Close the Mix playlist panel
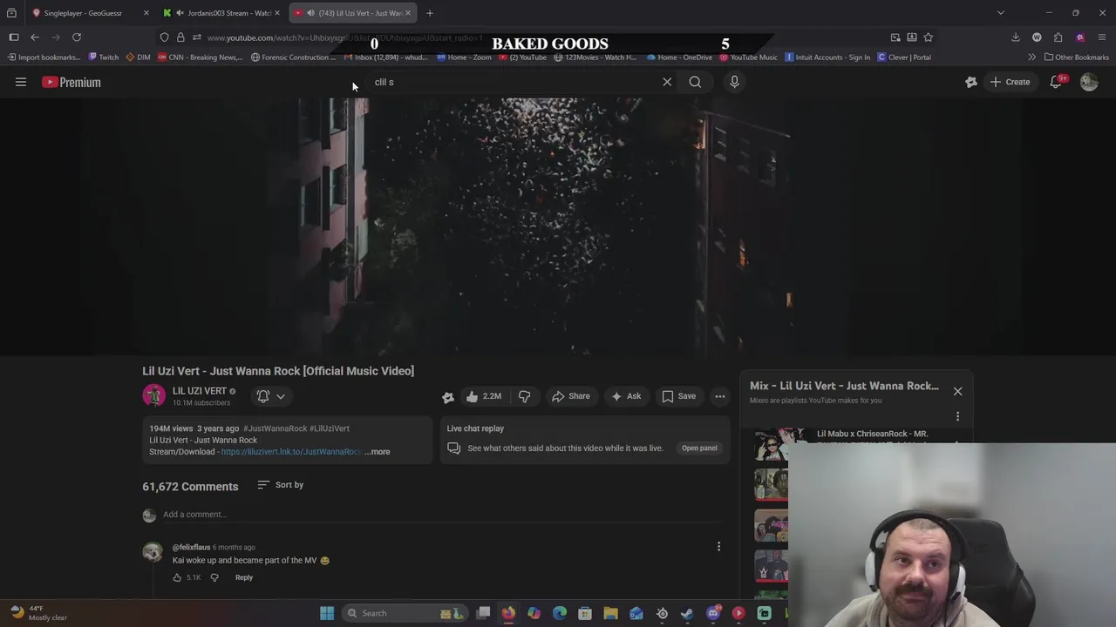The width and height of the screenshot is (1116, 627). click(x=957, y=391)
